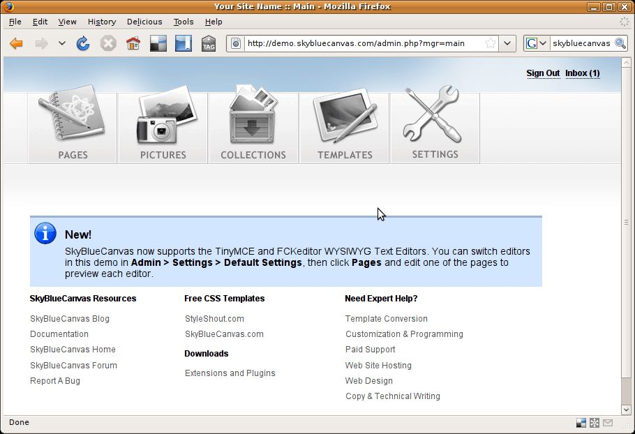Open the Tools menu
The width and height of the screenshot is (635, 434).
coord(184,22)
